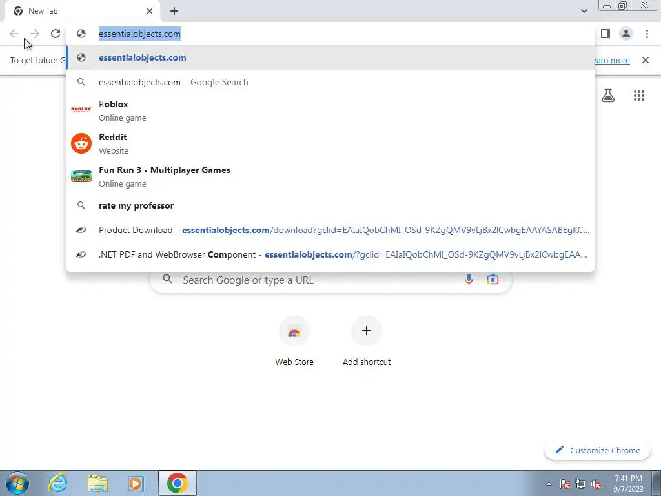Select Fun Run 3 Multiplayer Games suggestion
Image resolution: width=661 pixels, height=496 pixels.
click(330, 176)
